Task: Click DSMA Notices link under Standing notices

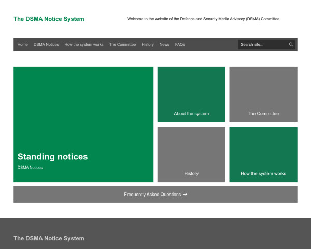Action: (x=30, y=168)
